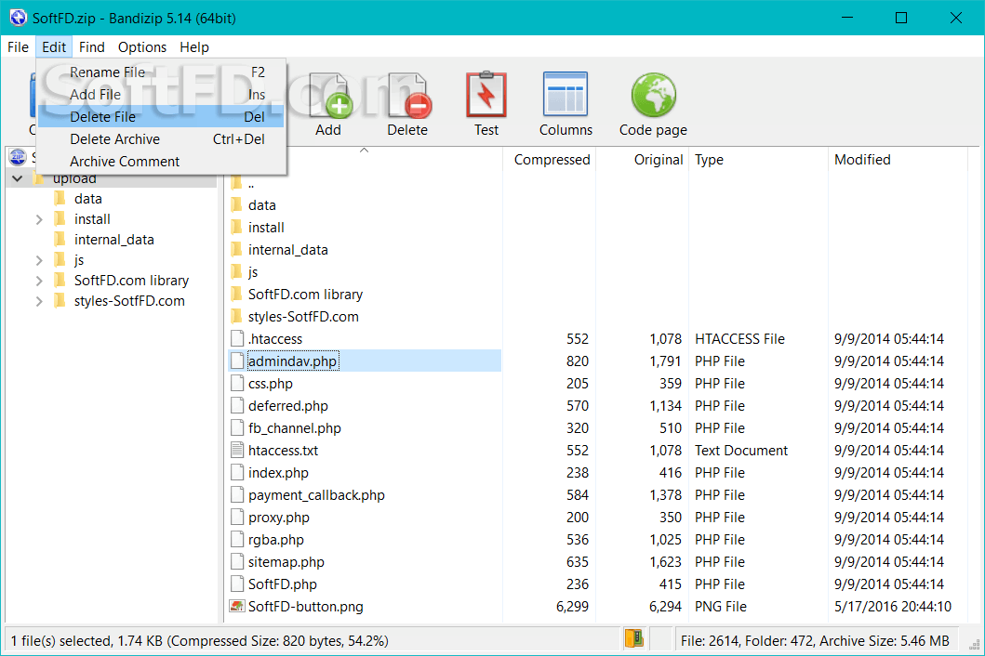Open the Code page globe icon
Image resolution: width=985 pixels, height=656 pixels.
[653, 95]
